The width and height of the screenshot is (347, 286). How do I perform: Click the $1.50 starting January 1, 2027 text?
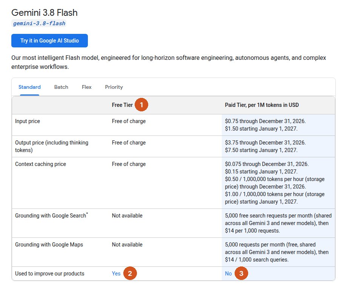tap(261, 129)
